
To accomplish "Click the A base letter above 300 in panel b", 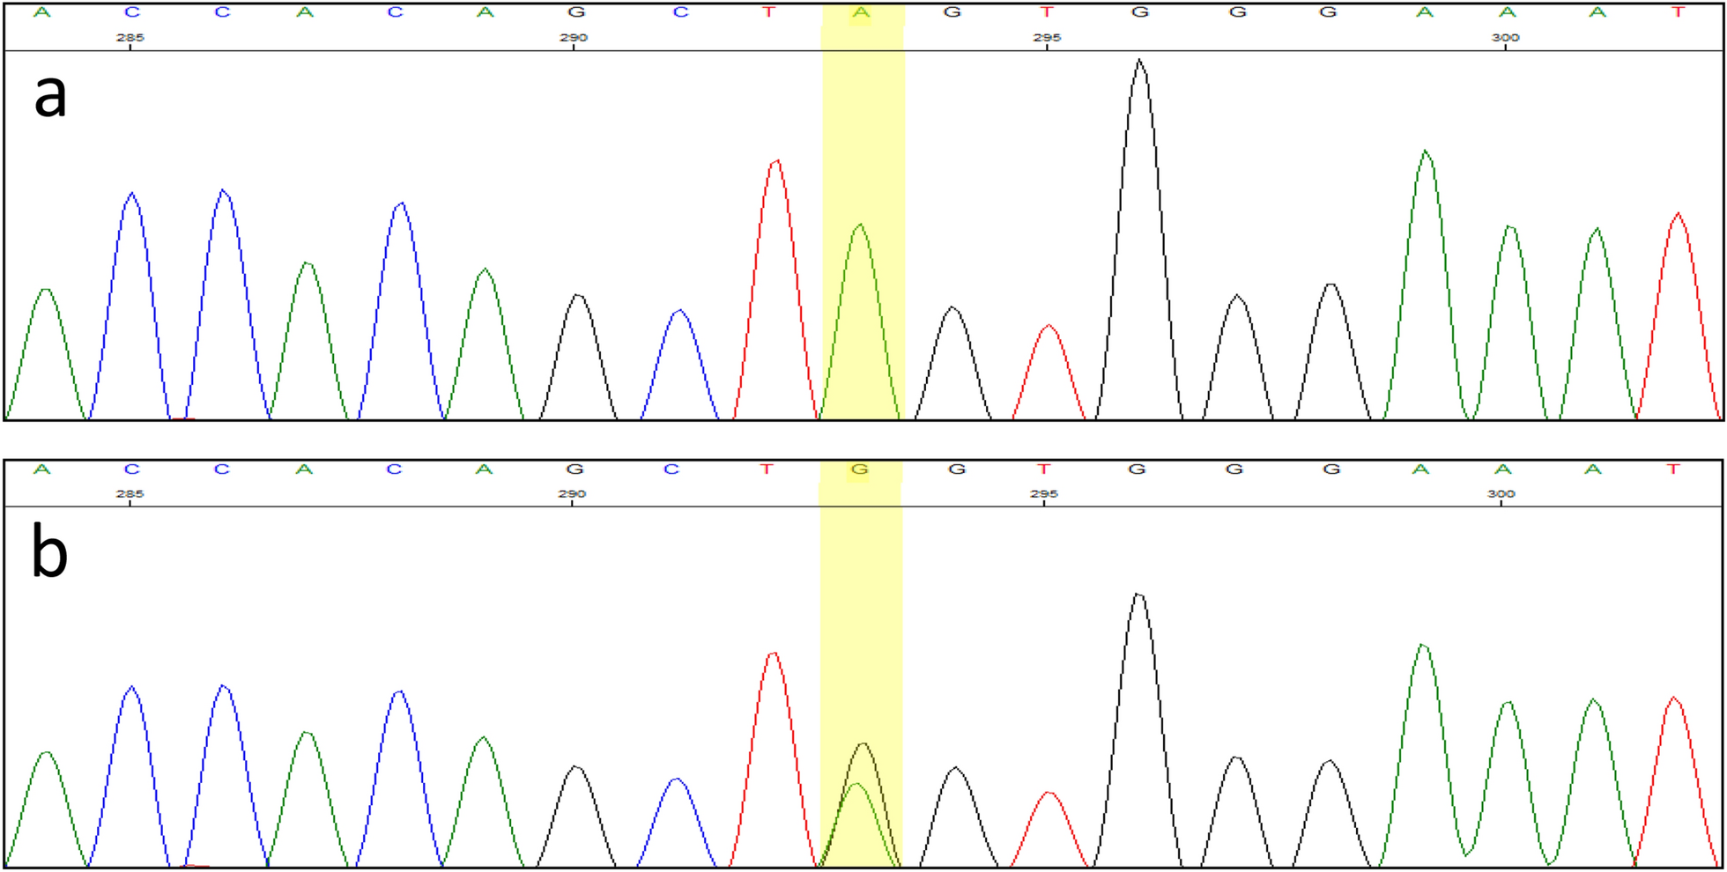I will click(x=1503, y=469).
